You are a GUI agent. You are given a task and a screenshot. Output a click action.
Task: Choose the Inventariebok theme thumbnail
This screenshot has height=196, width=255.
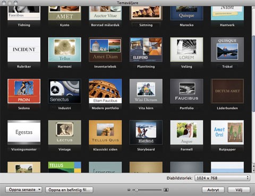point(105,49)
